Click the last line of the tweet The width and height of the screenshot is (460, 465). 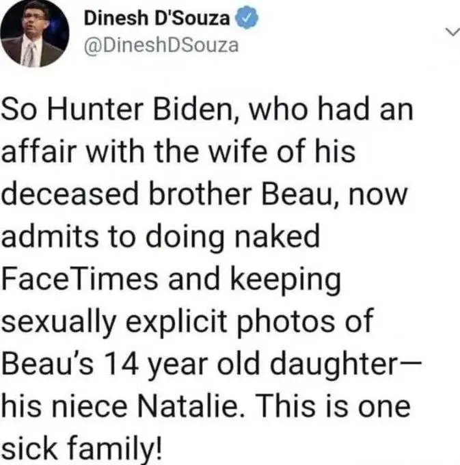tap(83, 449)
